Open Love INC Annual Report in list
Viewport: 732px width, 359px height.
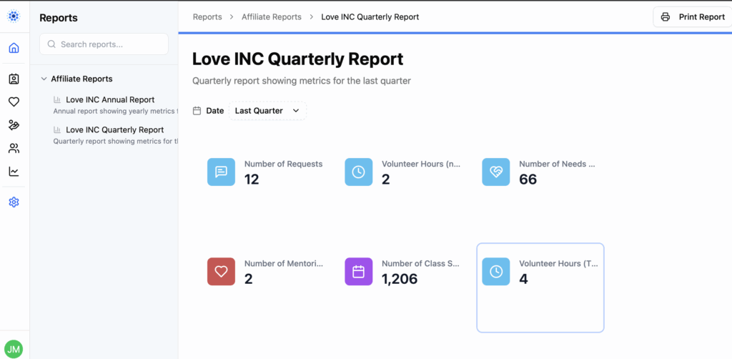[x=110, y=99]
